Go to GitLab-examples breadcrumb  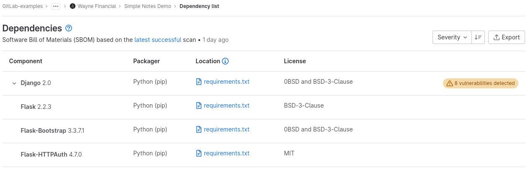click(22, 6)
